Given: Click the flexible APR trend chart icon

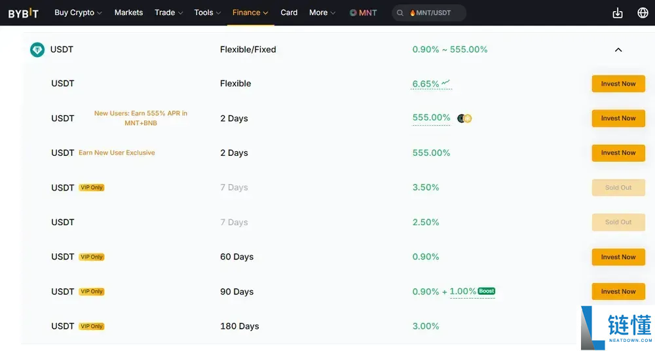Looking at the screenshot, I should pyautogui.click(x=445, y=83).
